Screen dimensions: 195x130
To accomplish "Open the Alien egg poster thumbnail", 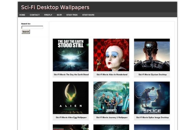I will click(71, 98).
